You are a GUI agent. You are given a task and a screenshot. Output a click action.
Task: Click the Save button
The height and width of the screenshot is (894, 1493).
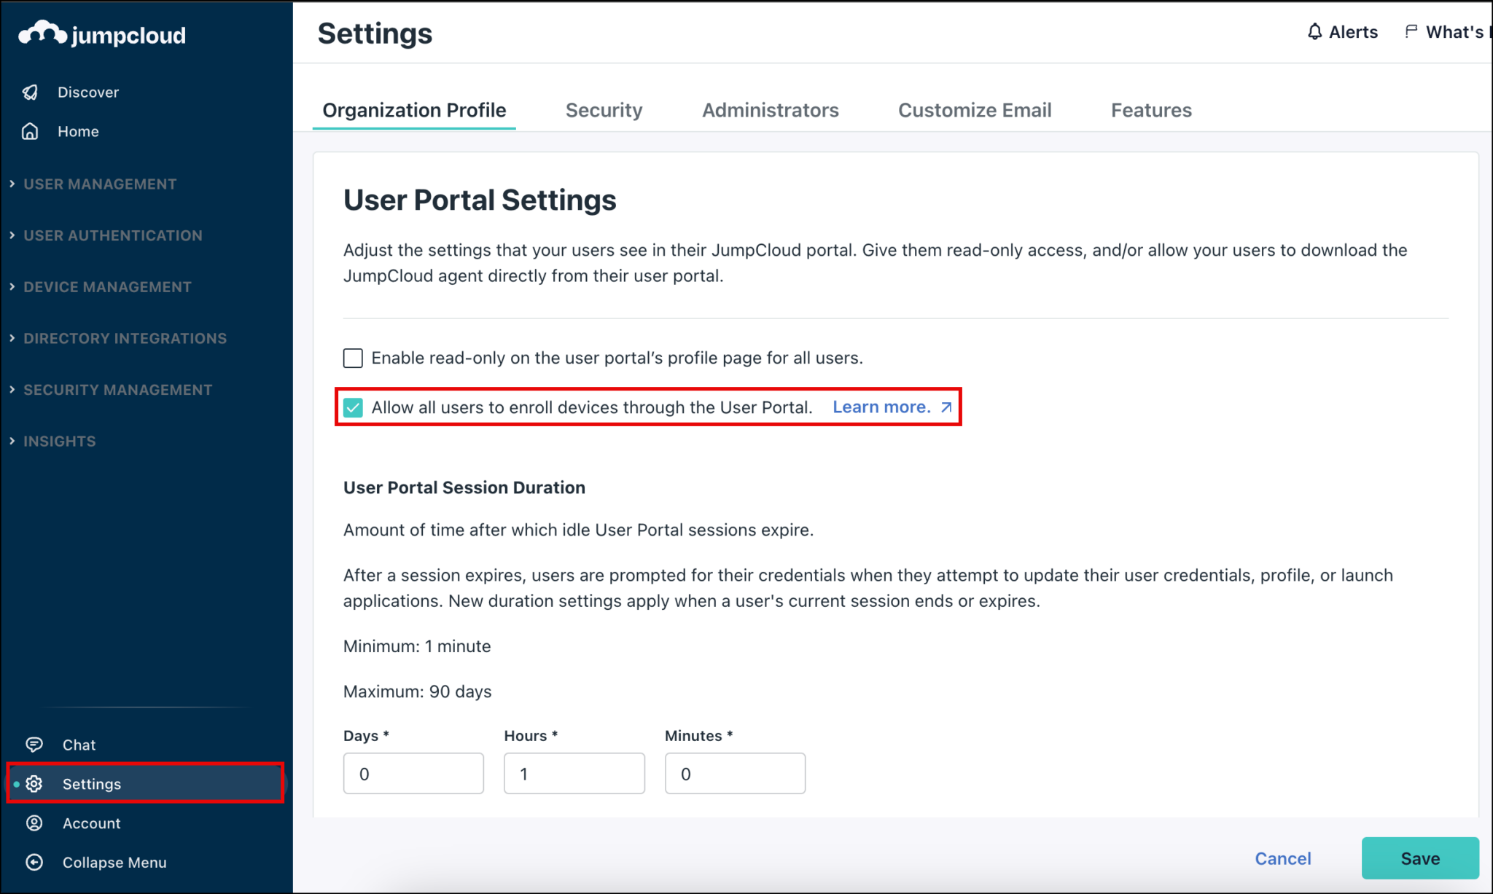tap(1419, 858)
